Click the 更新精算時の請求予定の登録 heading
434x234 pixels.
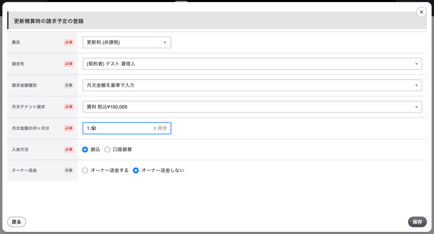click(x=49, y=21)
